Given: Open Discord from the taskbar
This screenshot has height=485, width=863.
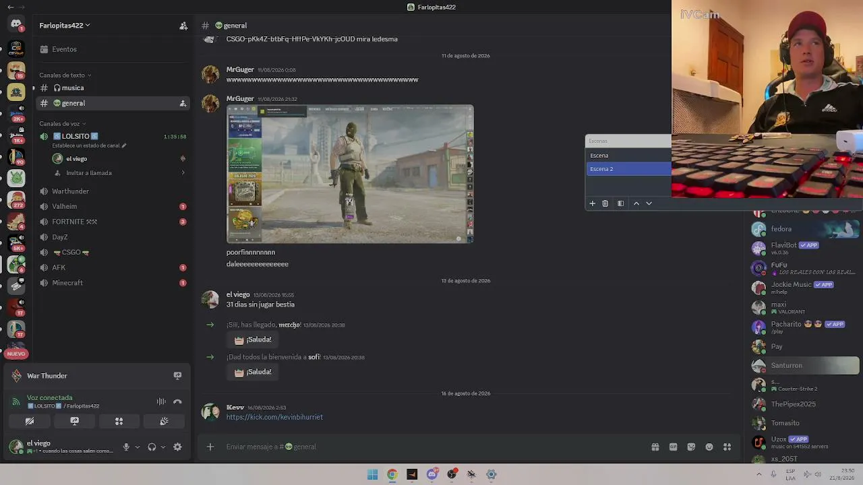Looking at the screenshot, I should (x=432, y=474).
